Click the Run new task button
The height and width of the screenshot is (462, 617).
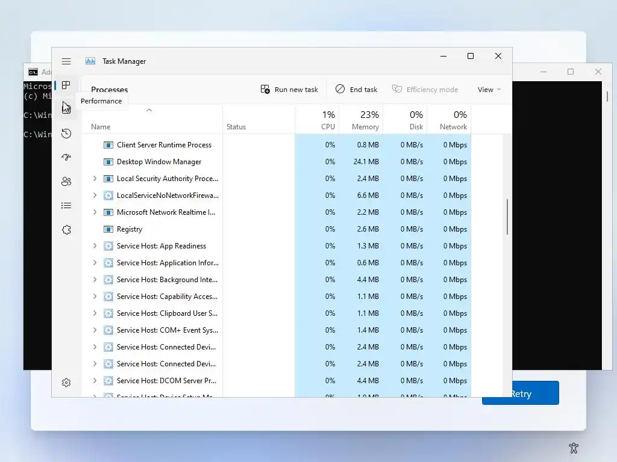click(x=289, y=90)
